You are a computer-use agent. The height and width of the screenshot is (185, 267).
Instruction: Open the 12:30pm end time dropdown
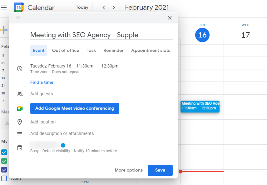tap(110, 66)
